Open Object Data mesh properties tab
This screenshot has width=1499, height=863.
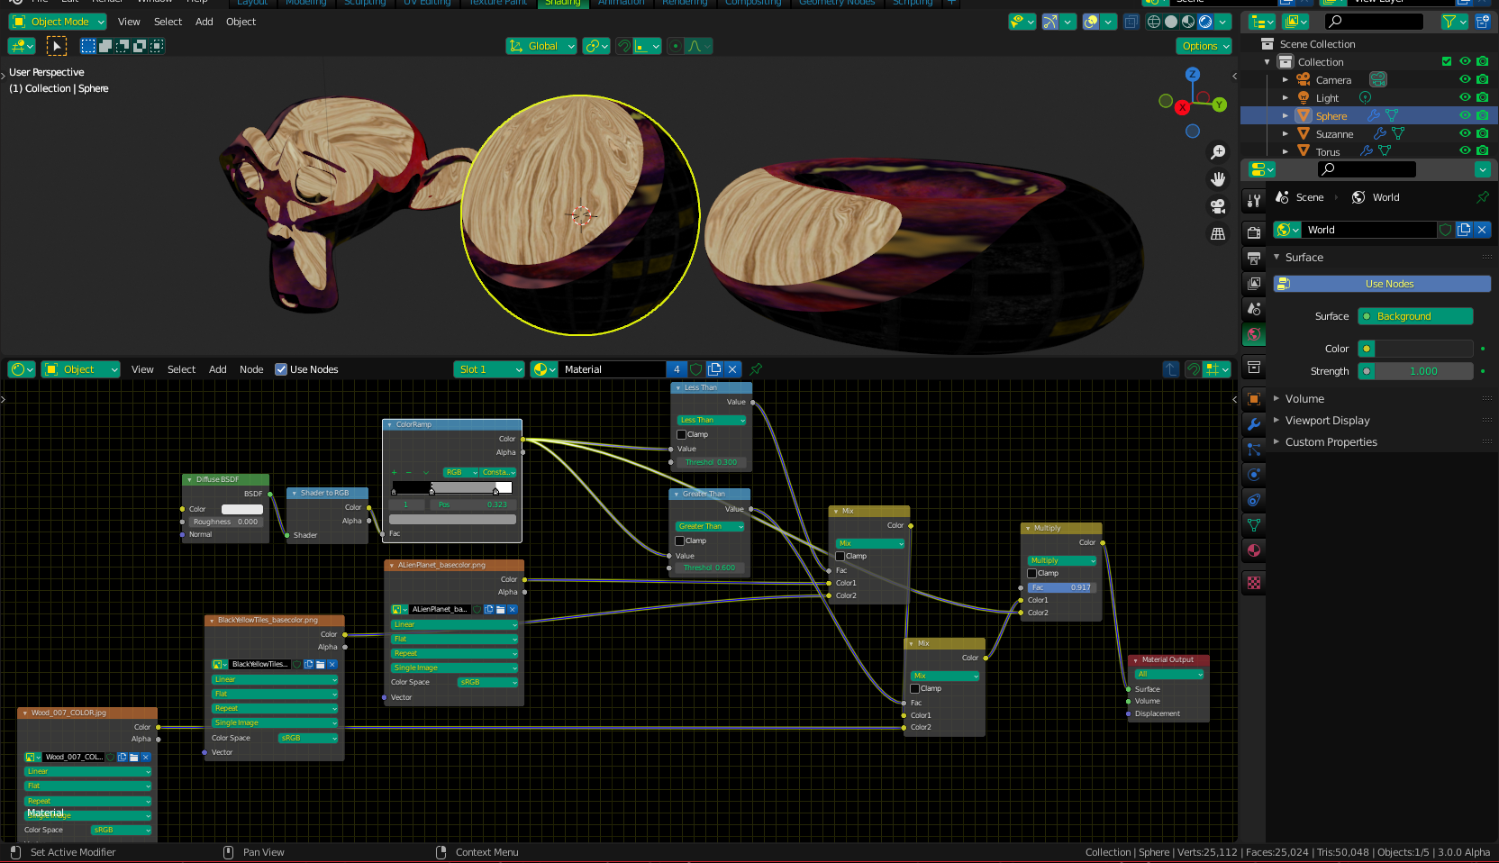pyautogui.click(x=1254, y=524)
